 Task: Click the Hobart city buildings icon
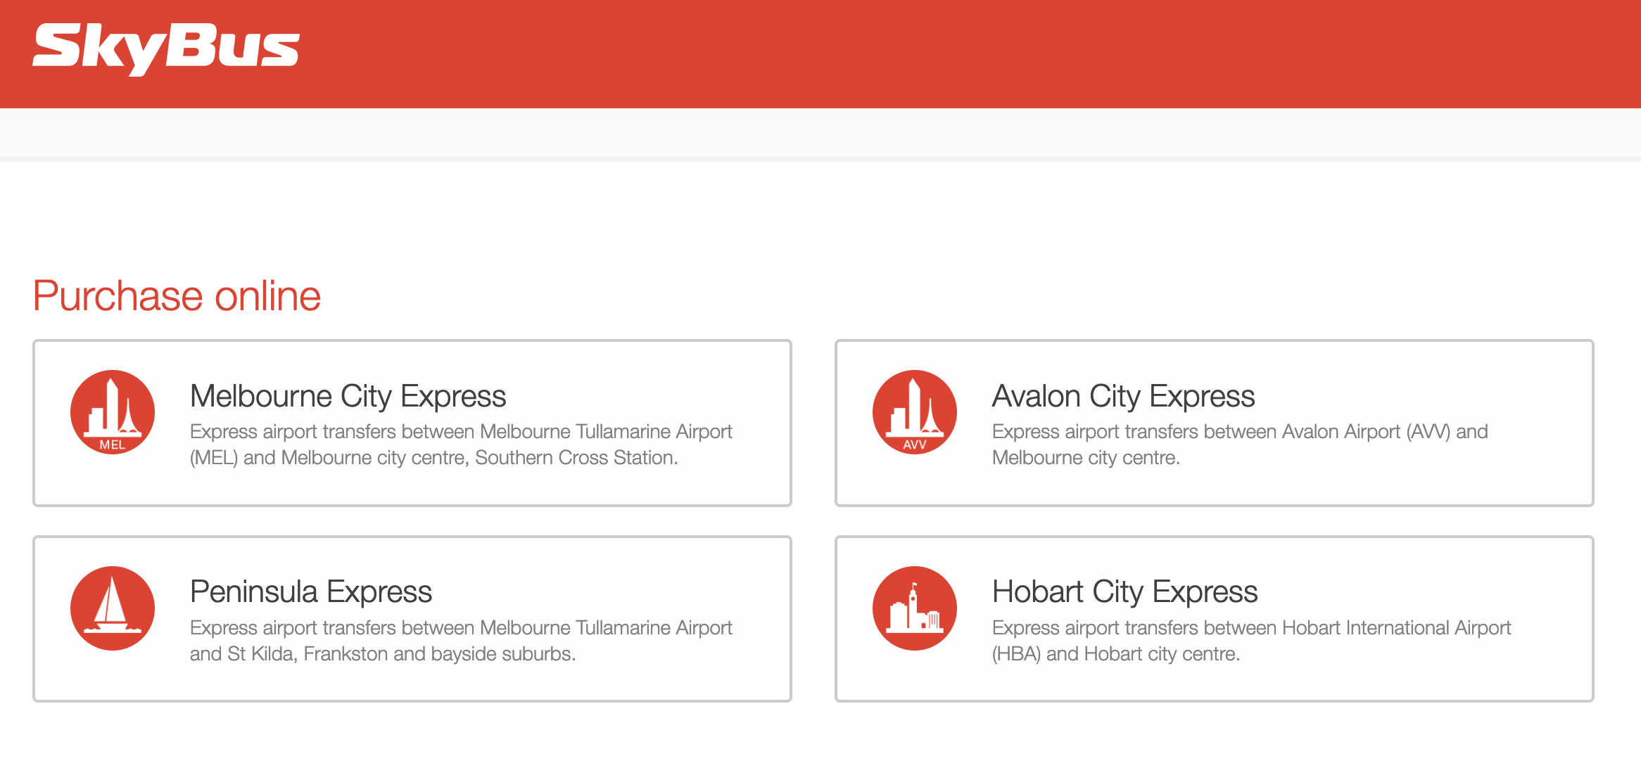click(914, 608)
